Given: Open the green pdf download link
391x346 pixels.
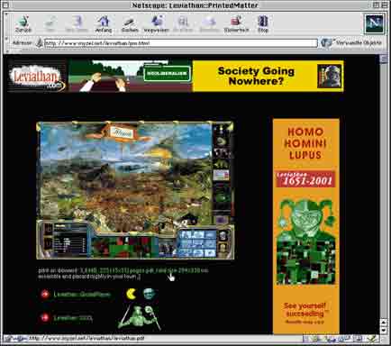Looking at the screenshot, I should coord(144,270).
